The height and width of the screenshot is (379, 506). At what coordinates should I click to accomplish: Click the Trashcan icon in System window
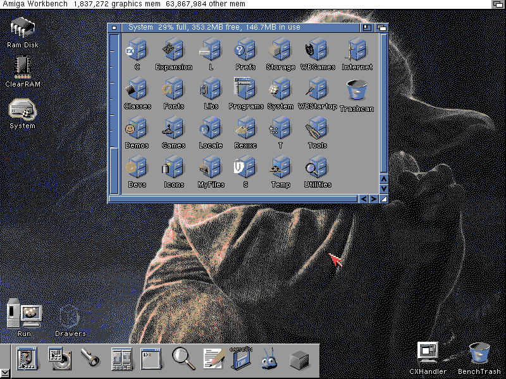(357, 91)
